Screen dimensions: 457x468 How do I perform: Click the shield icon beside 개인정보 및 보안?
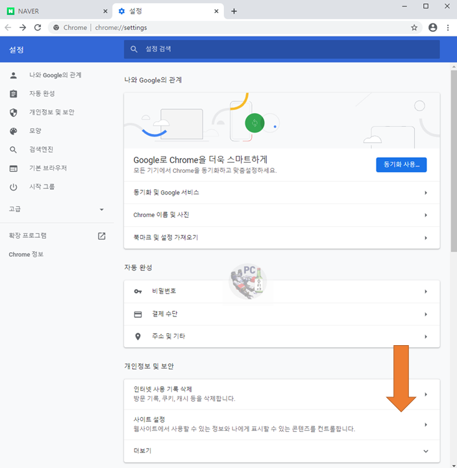(x=14, y=112)
